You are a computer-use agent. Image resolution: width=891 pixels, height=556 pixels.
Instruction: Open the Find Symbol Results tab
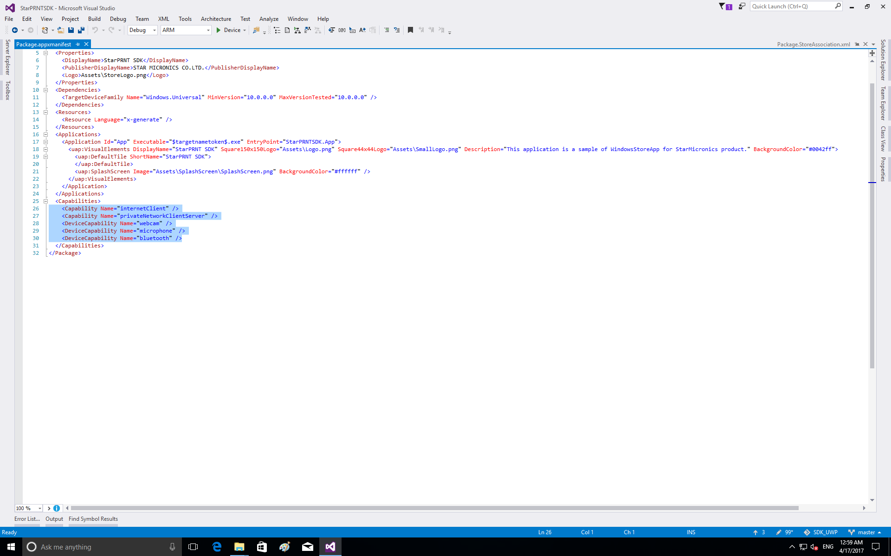pos(93,519)
